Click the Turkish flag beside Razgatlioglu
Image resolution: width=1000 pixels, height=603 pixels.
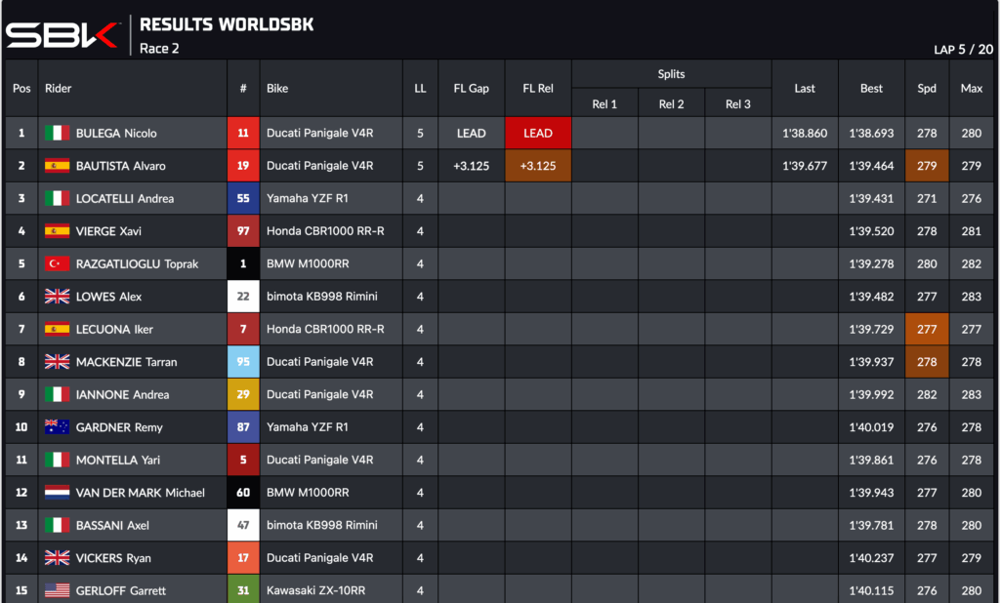[x=57, y=264]
